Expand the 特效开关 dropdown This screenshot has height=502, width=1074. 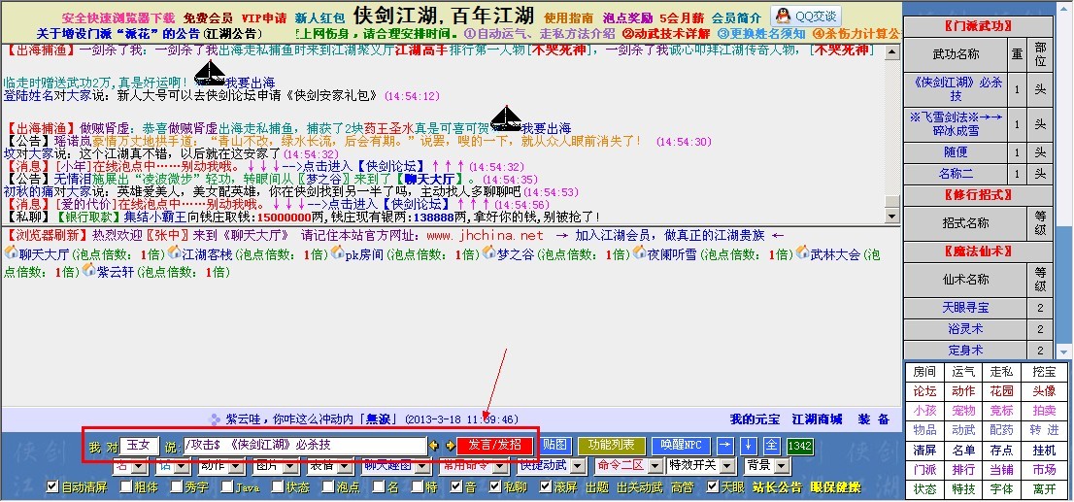[701, 466]
